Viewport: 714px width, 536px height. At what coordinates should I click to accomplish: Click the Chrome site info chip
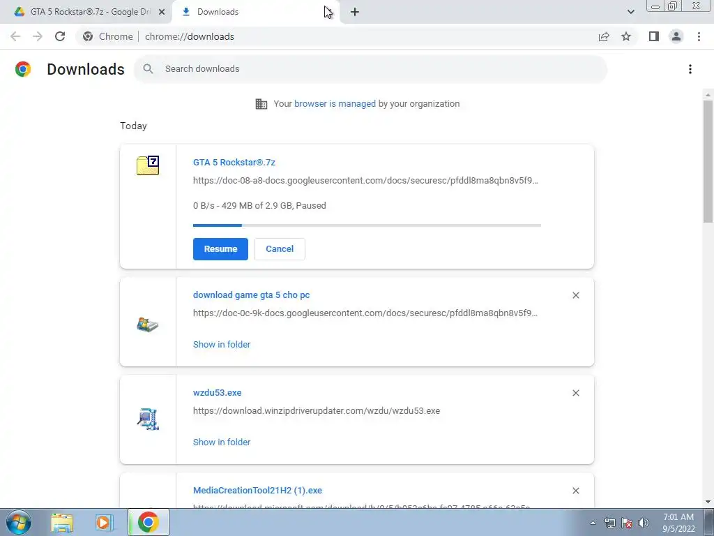coord(108,36)
